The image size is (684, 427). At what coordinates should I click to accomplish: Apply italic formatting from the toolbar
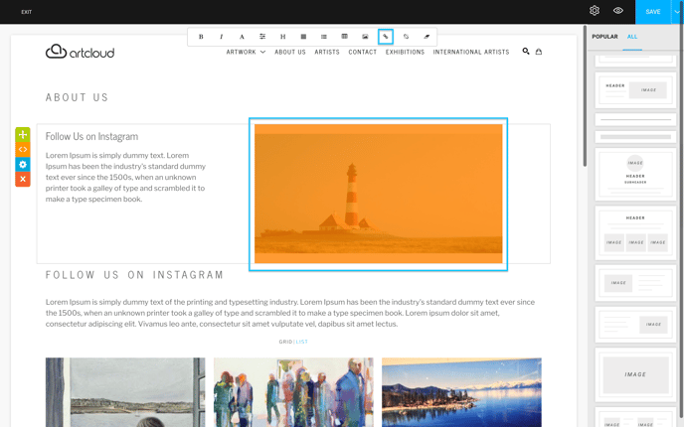point(221,37)
